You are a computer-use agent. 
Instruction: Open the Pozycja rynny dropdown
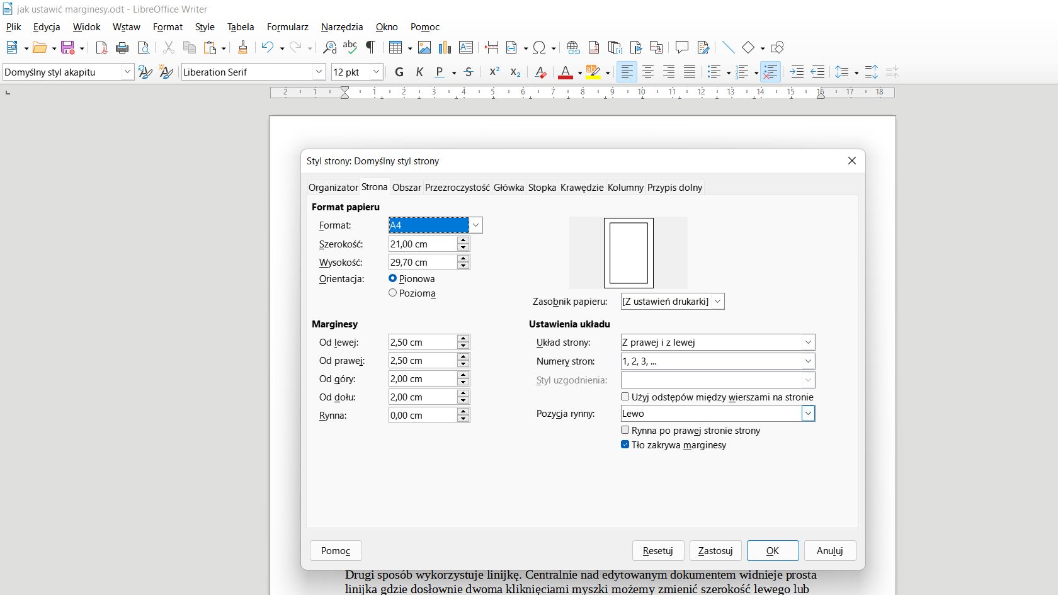pos(808,414)
